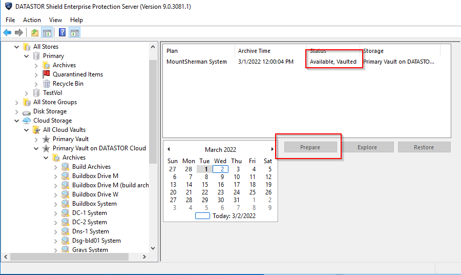This screenshot has height=275, width=461.
Task: Open Help via the question mark icon
Action: 62,33
